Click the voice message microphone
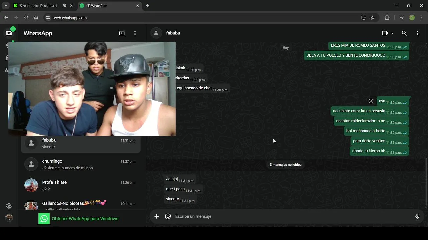The height and width of the screenshot is (240, 428). pyautogui.click(x=417, y=216)
